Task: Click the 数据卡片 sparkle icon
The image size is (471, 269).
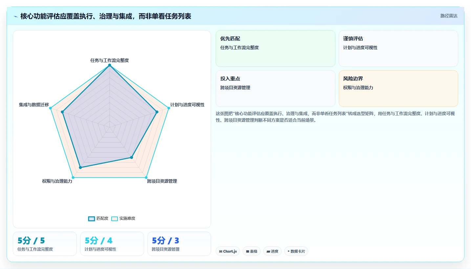Action: 289,251
